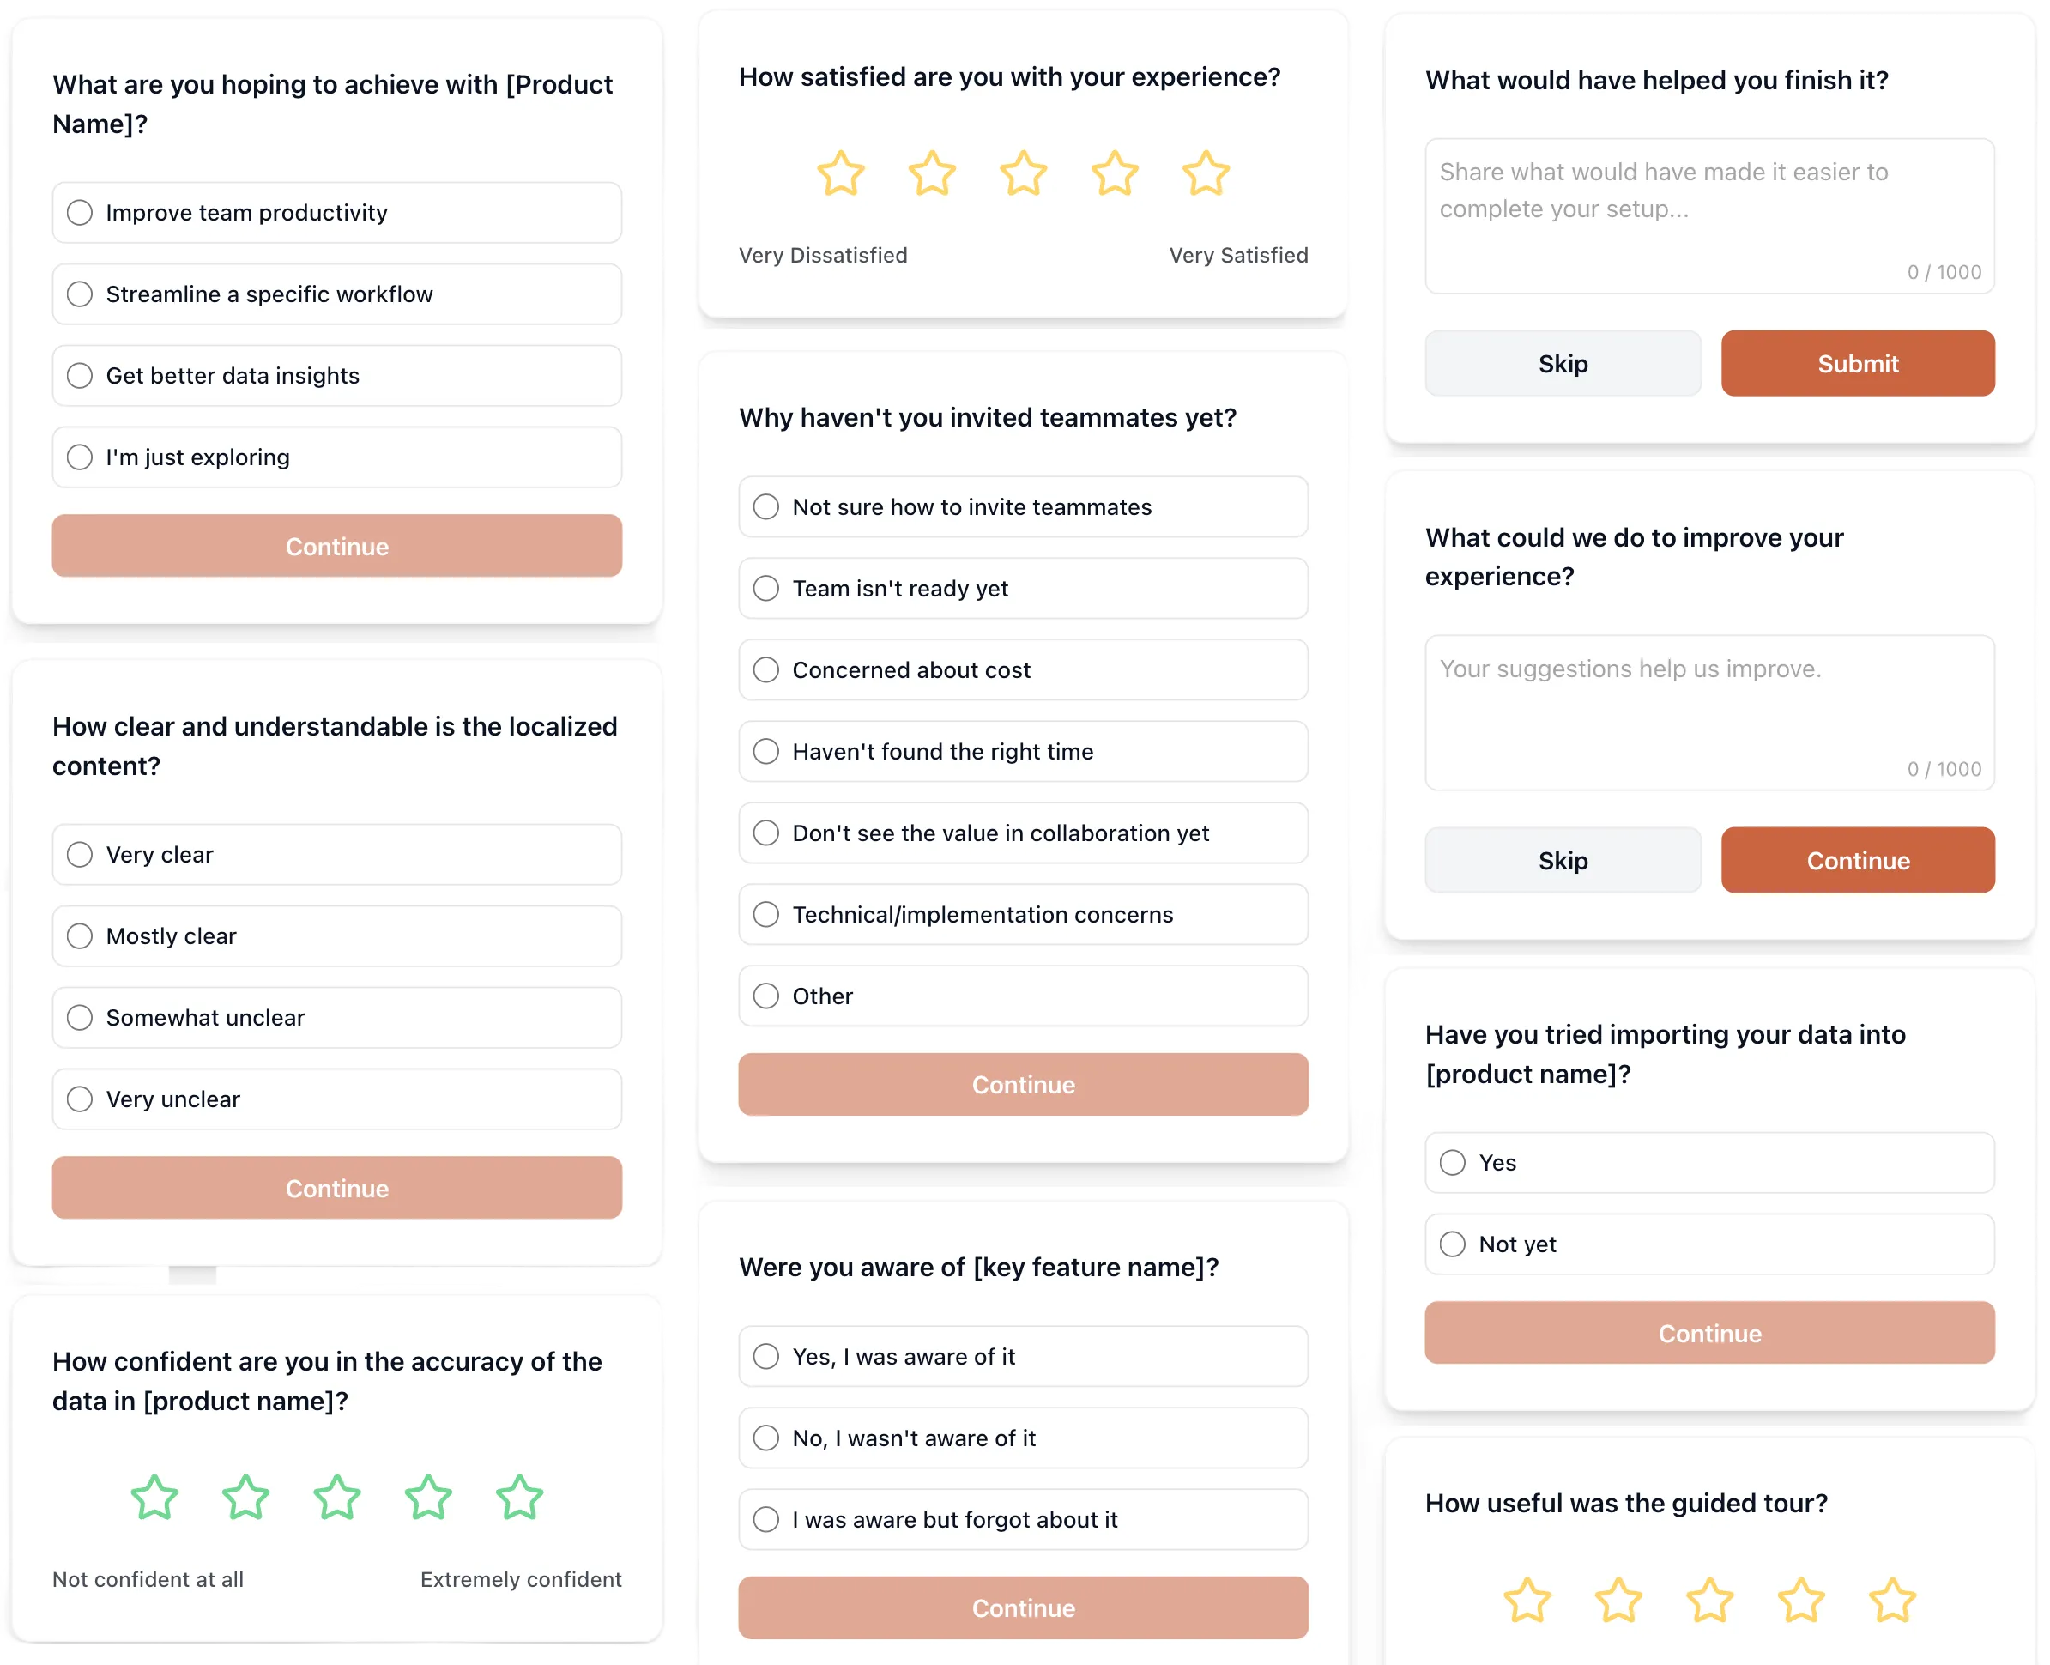Rate five stars for data accuracy confidence
2050x1665 pixels.
tap(519, 1498)
